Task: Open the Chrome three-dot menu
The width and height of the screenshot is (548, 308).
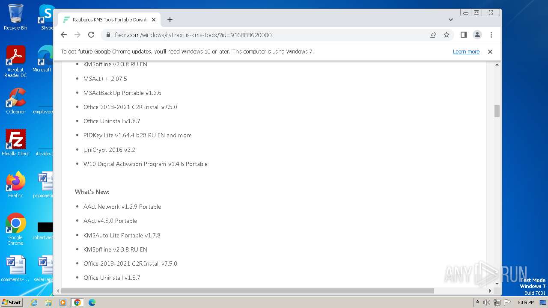Action: coord(491,35)
